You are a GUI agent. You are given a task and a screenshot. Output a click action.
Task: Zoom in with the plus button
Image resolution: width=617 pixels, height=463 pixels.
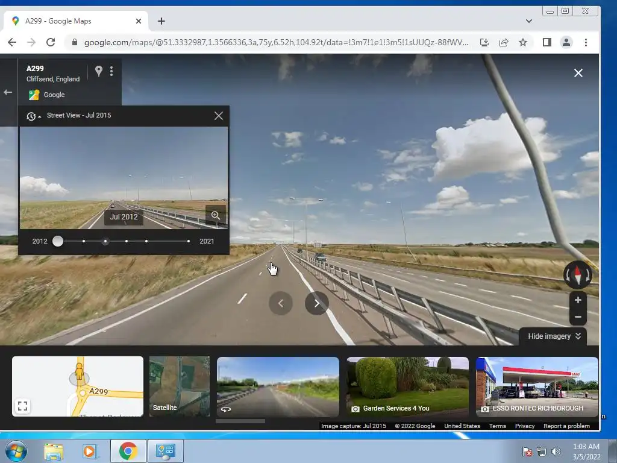pyautogui.click(x=578, y=300)
